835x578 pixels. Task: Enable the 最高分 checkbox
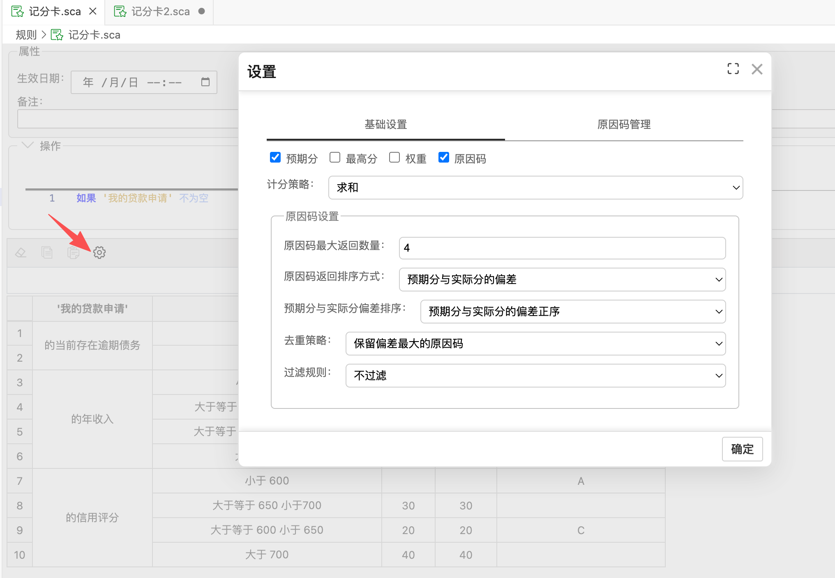(335, 158)
